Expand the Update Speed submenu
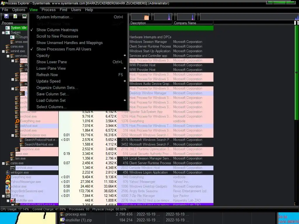This screenshot has height=224, width=299. click(78, 81)
